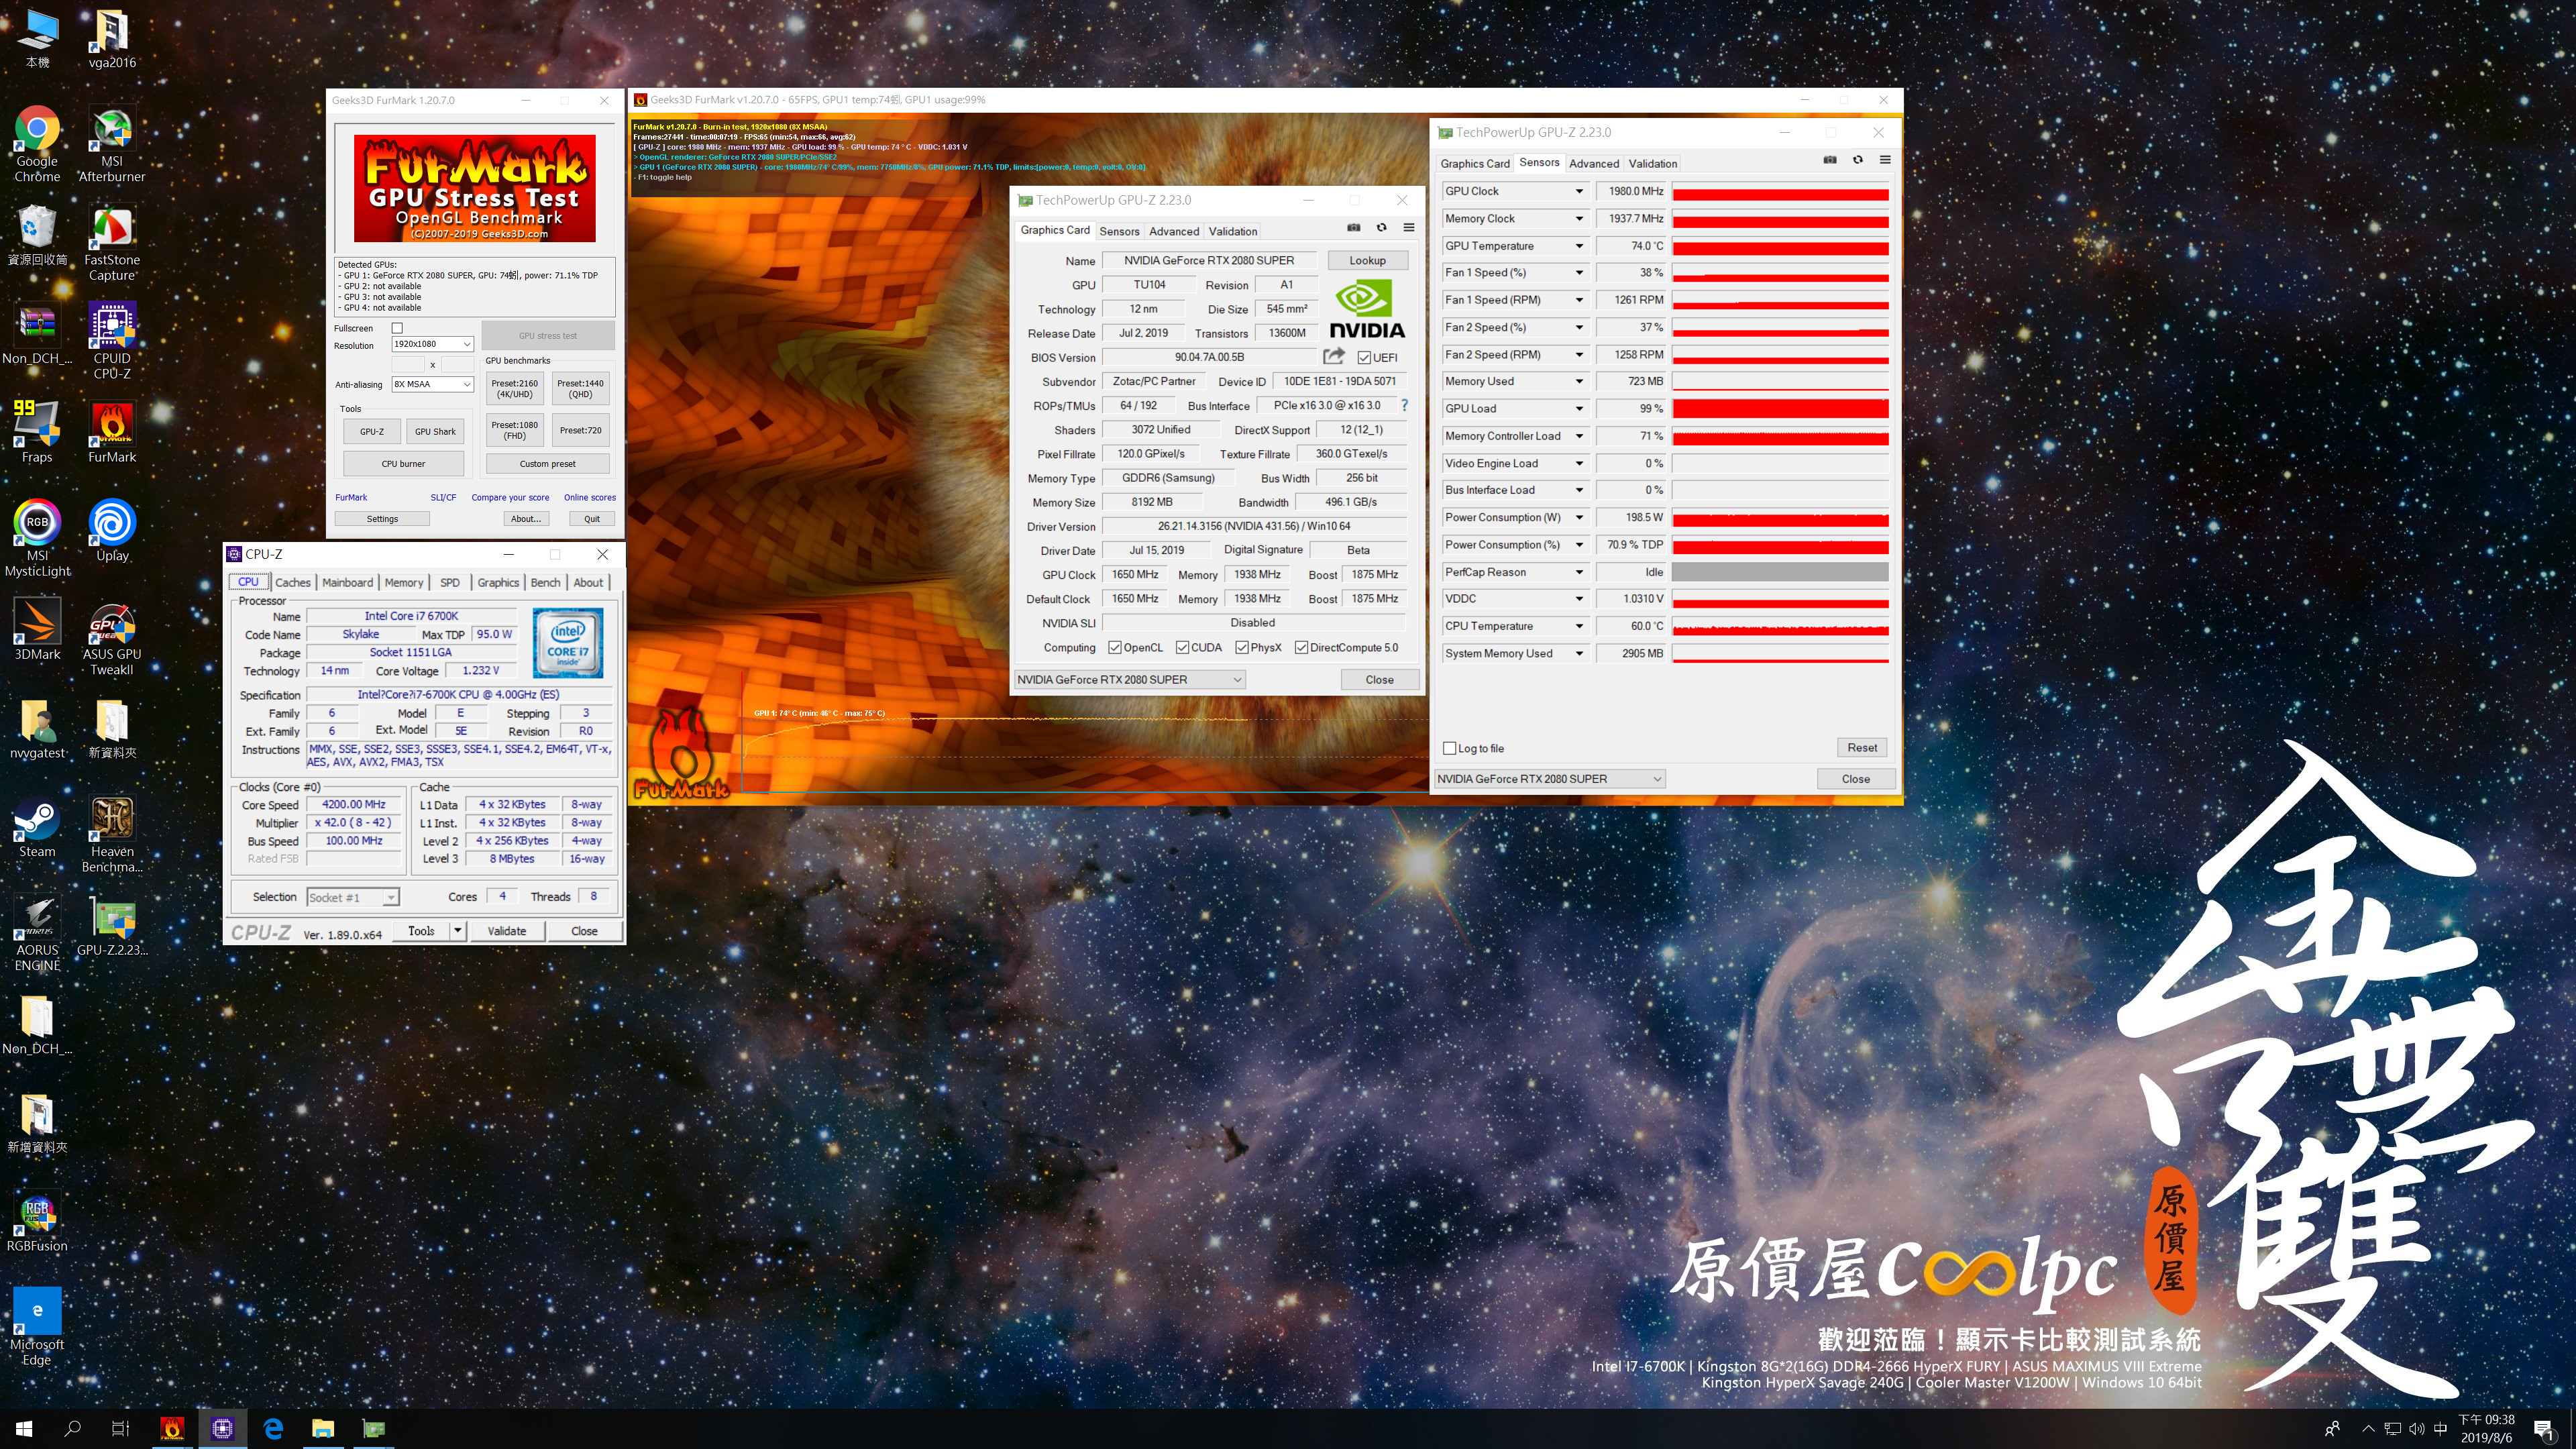The height and width of the screenshot is (1449, 2576).
Task: Toggle the Fullscreen checkbox in FurMark
Action: (397, 328)
